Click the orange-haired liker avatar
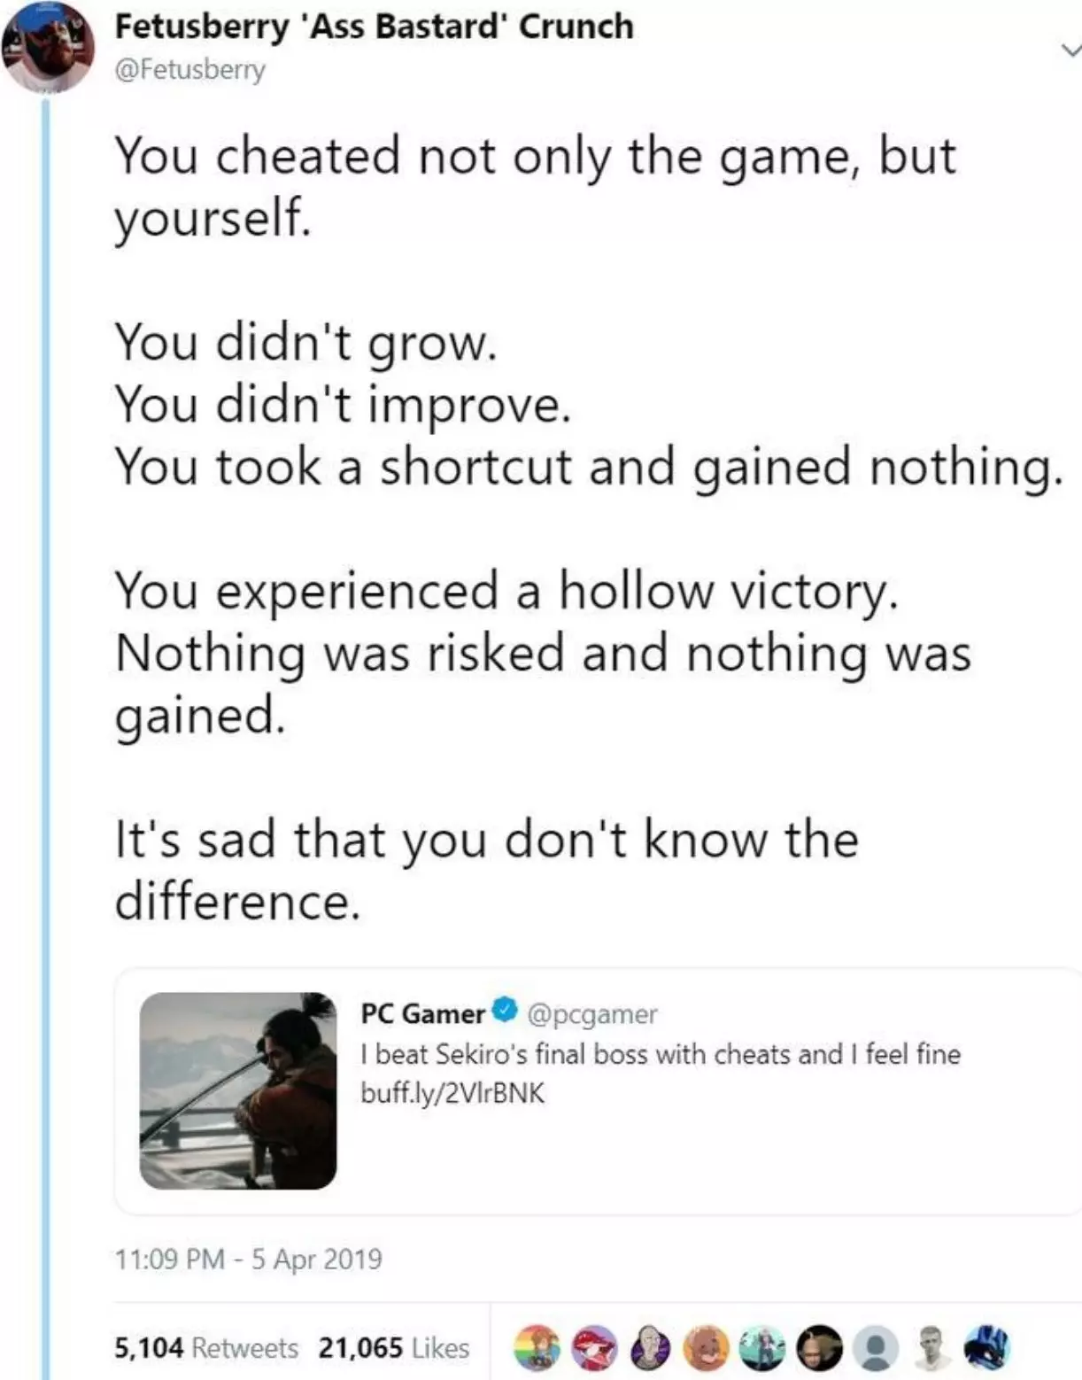Image resolution: width=1082 pixels, height=1380 pixels. (707, 1347)
